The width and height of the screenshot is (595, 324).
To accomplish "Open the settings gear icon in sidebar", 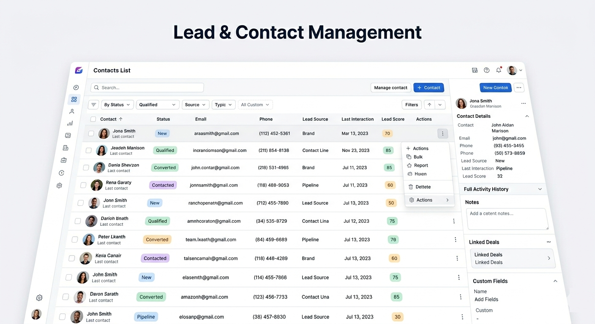I will point(59,185).
